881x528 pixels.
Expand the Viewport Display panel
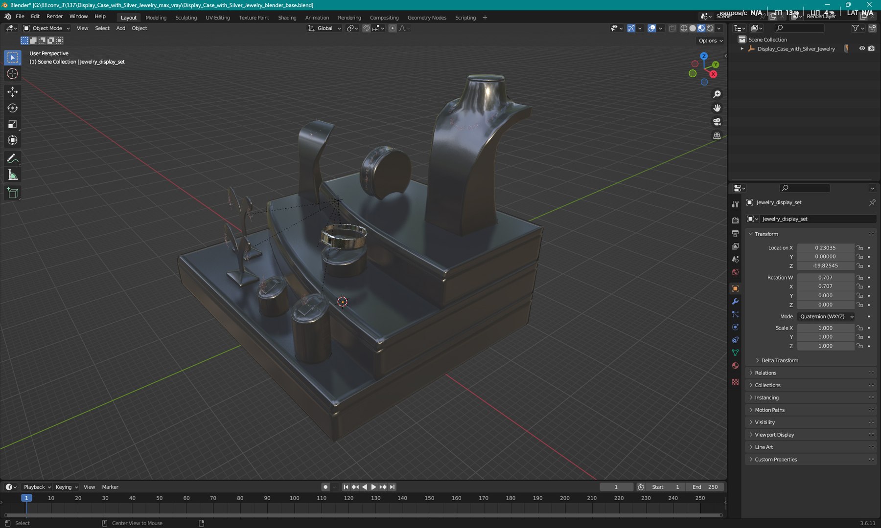774,435
